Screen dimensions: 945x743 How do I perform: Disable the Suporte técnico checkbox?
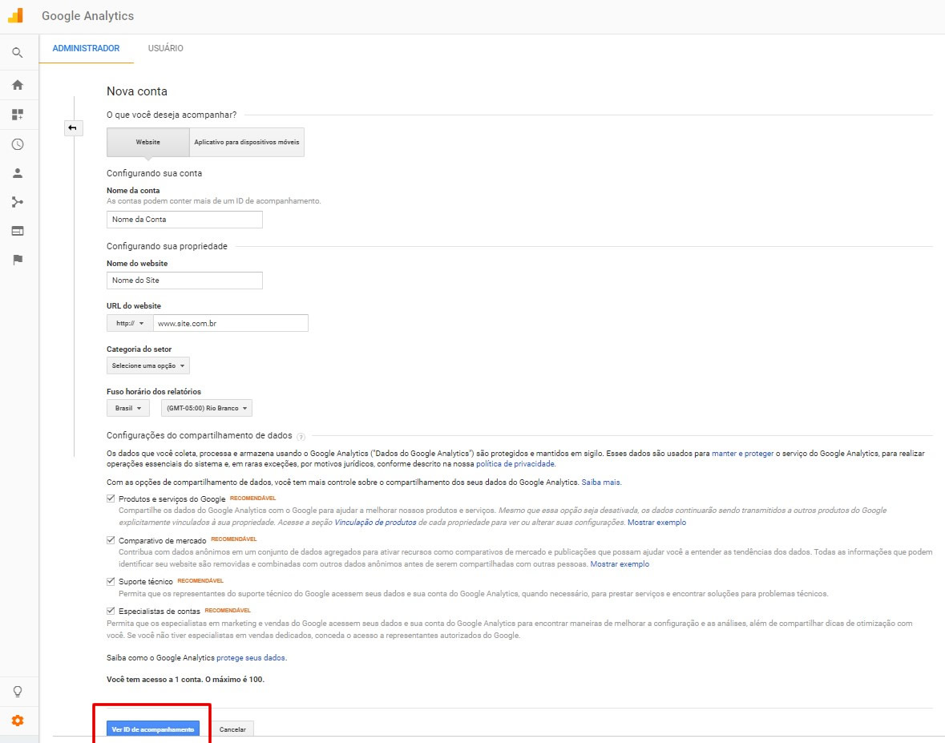[111, 581]
